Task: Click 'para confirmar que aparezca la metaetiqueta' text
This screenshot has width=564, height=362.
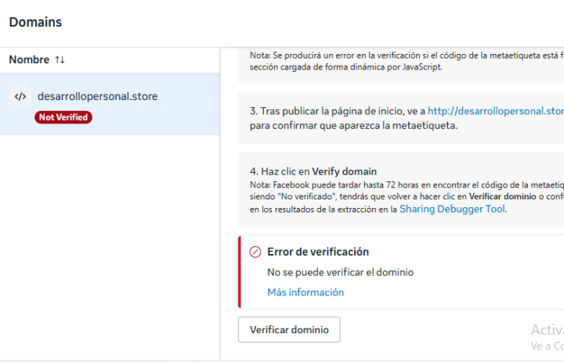Action: 353,126
